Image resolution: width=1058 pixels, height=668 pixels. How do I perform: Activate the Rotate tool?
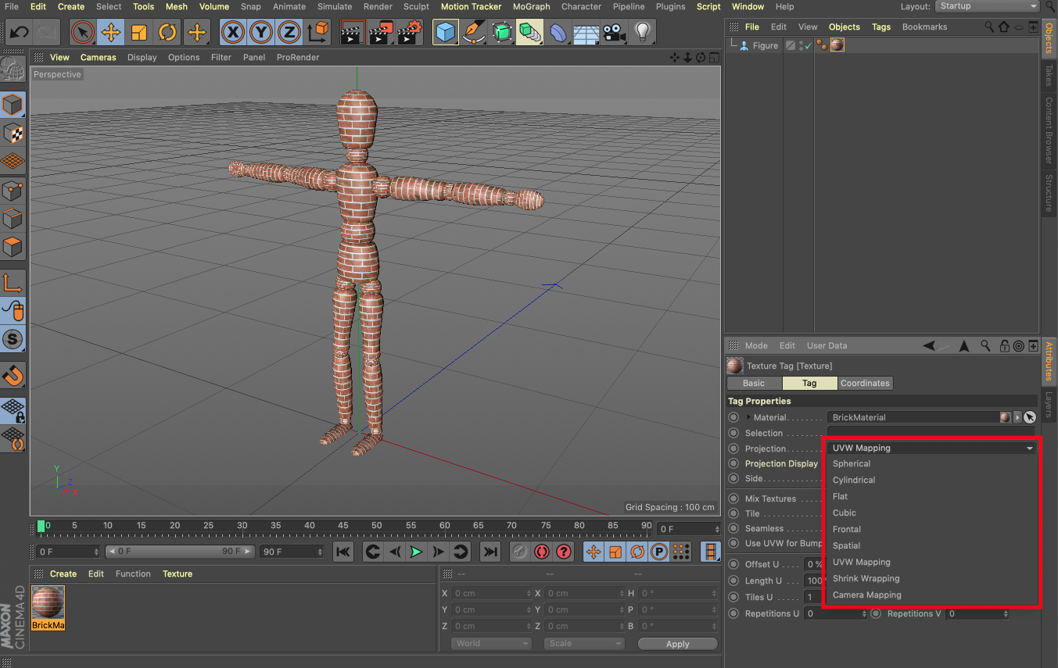[167, 33]
